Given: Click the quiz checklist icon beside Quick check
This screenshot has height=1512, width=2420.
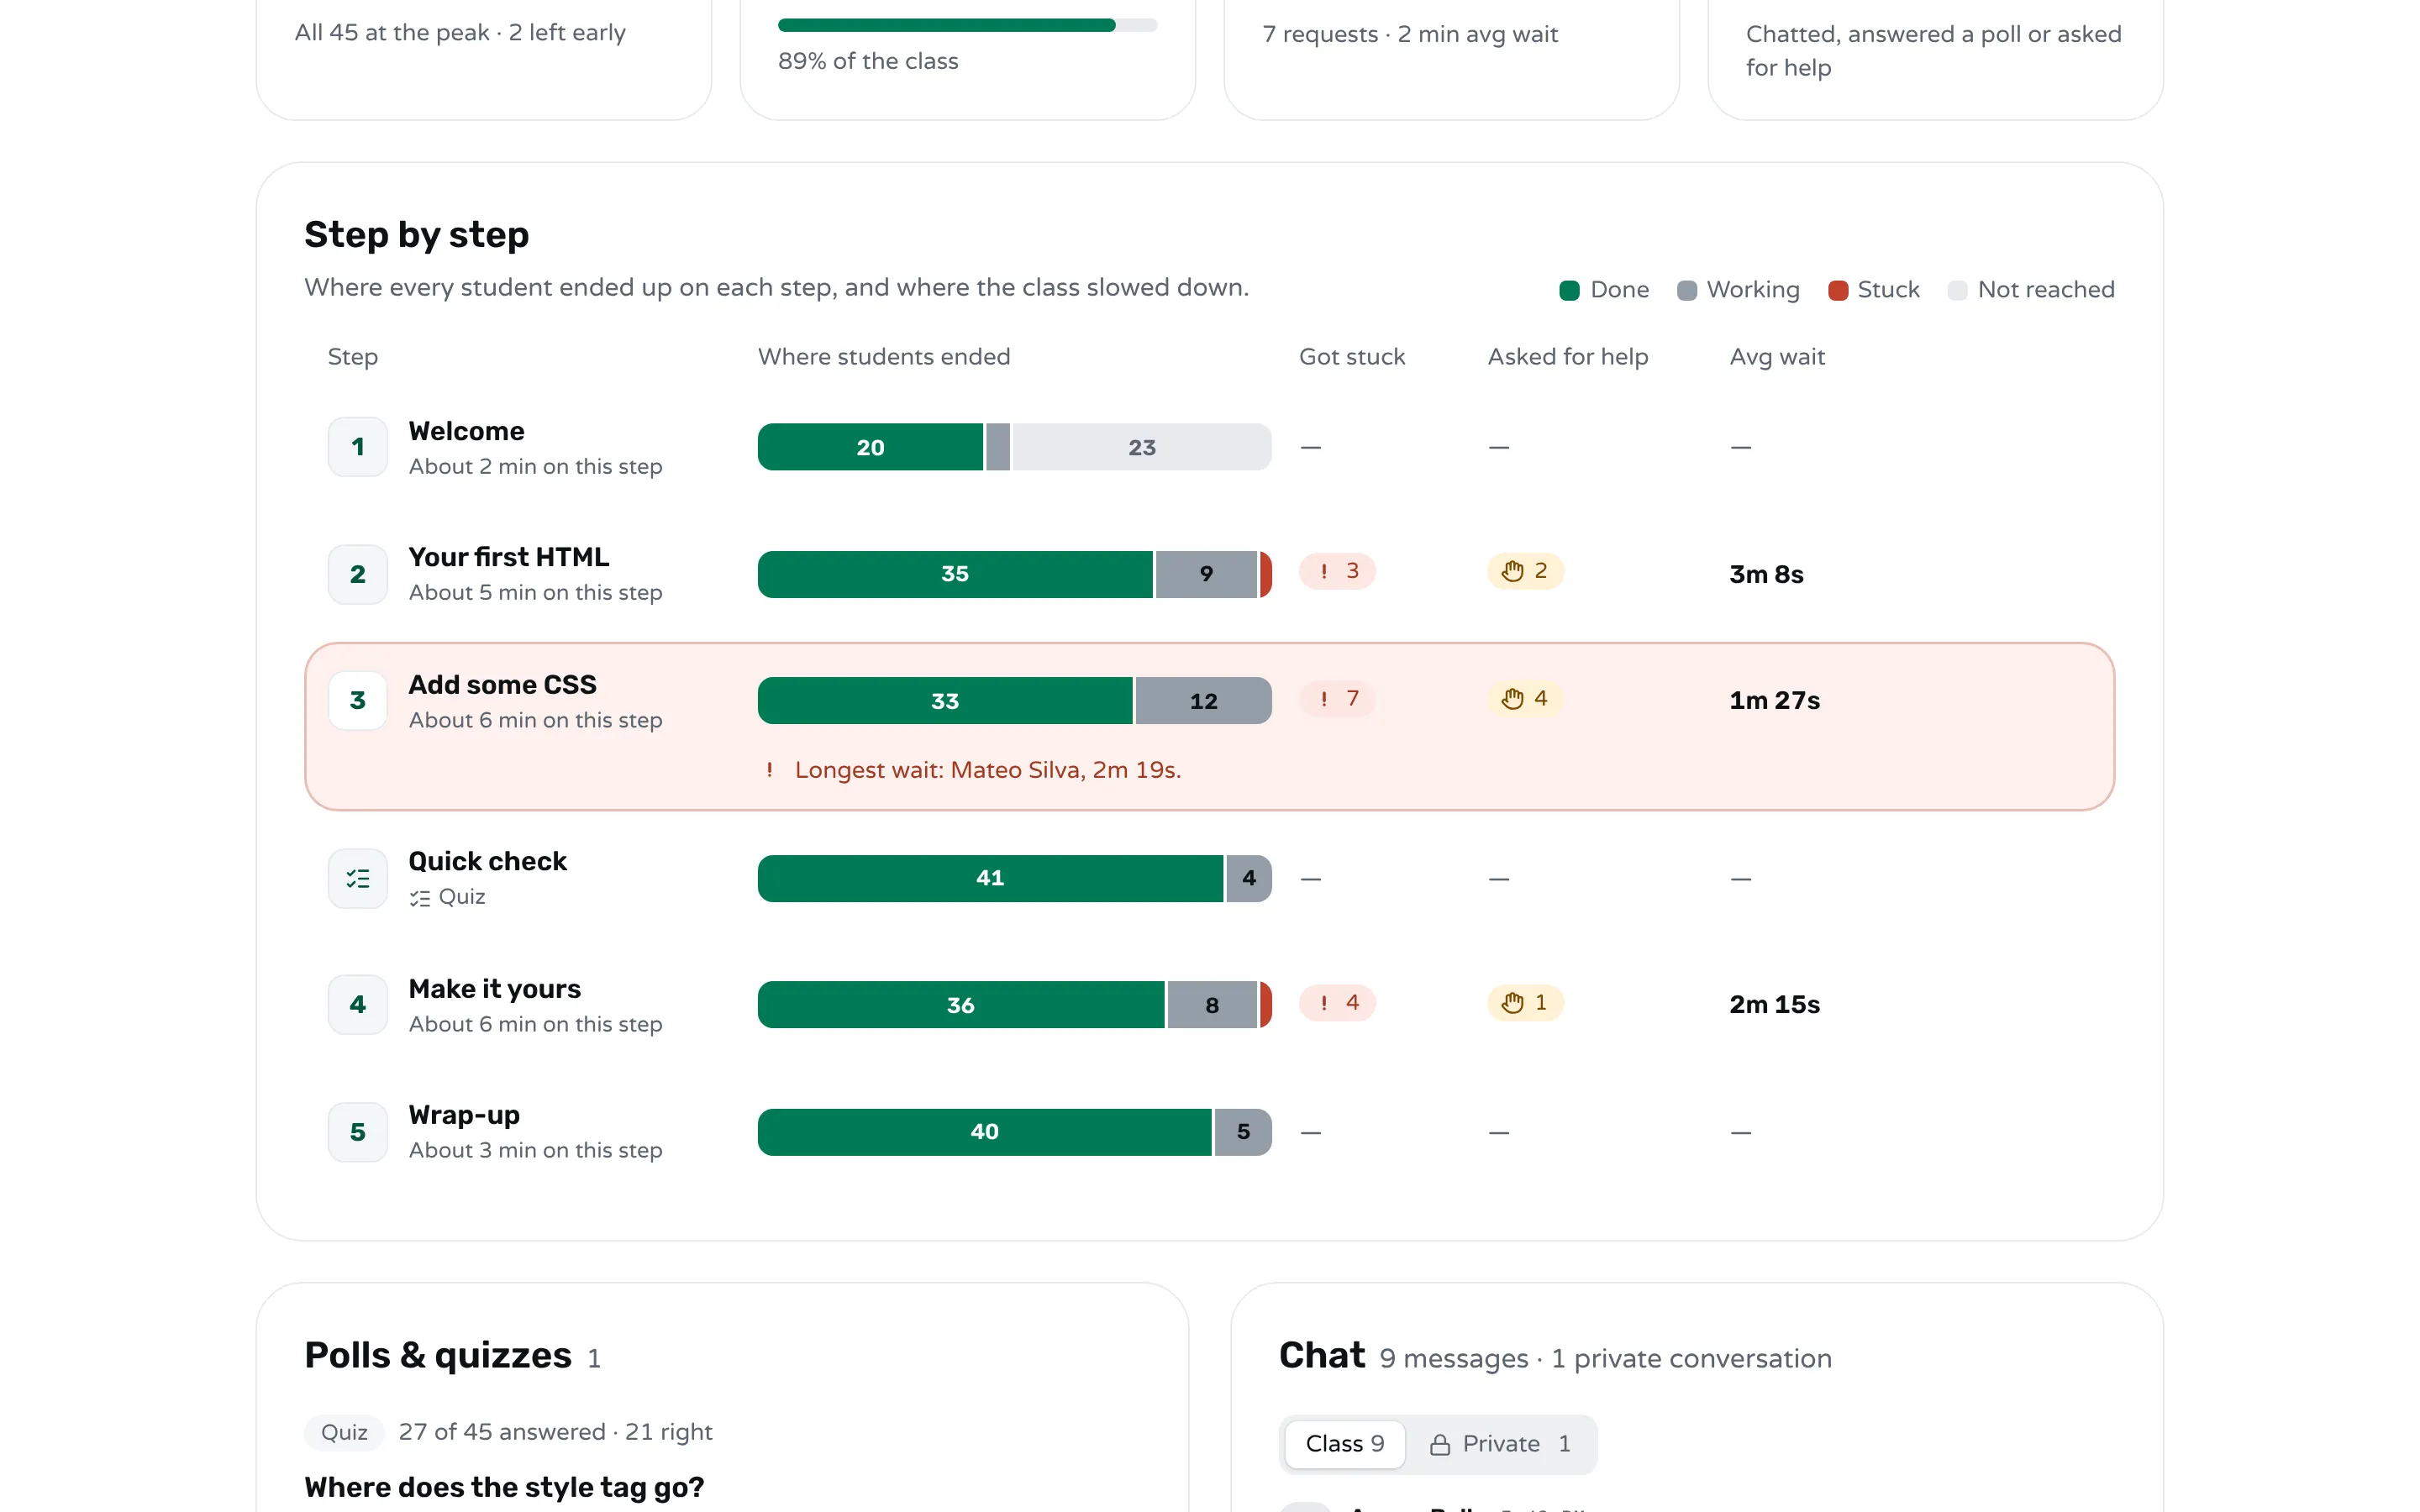Looking at the screenshot, I should pyautogui.click(x=358, y=878).
